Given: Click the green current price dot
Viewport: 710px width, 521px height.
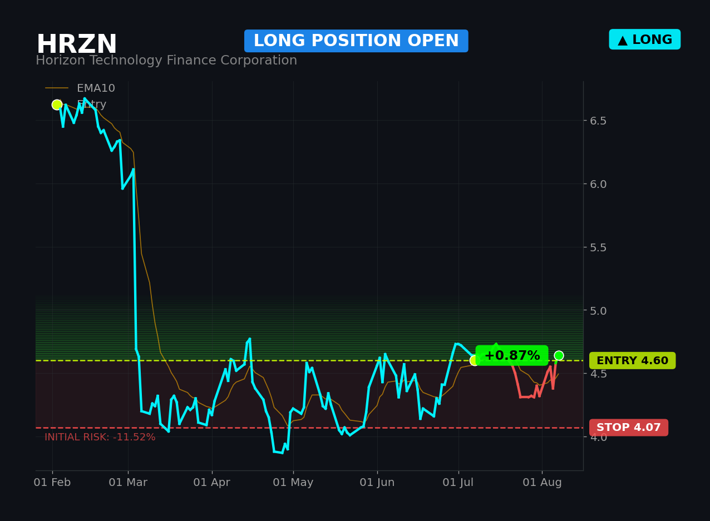Looking at the screenshot, I should [559, 356].
